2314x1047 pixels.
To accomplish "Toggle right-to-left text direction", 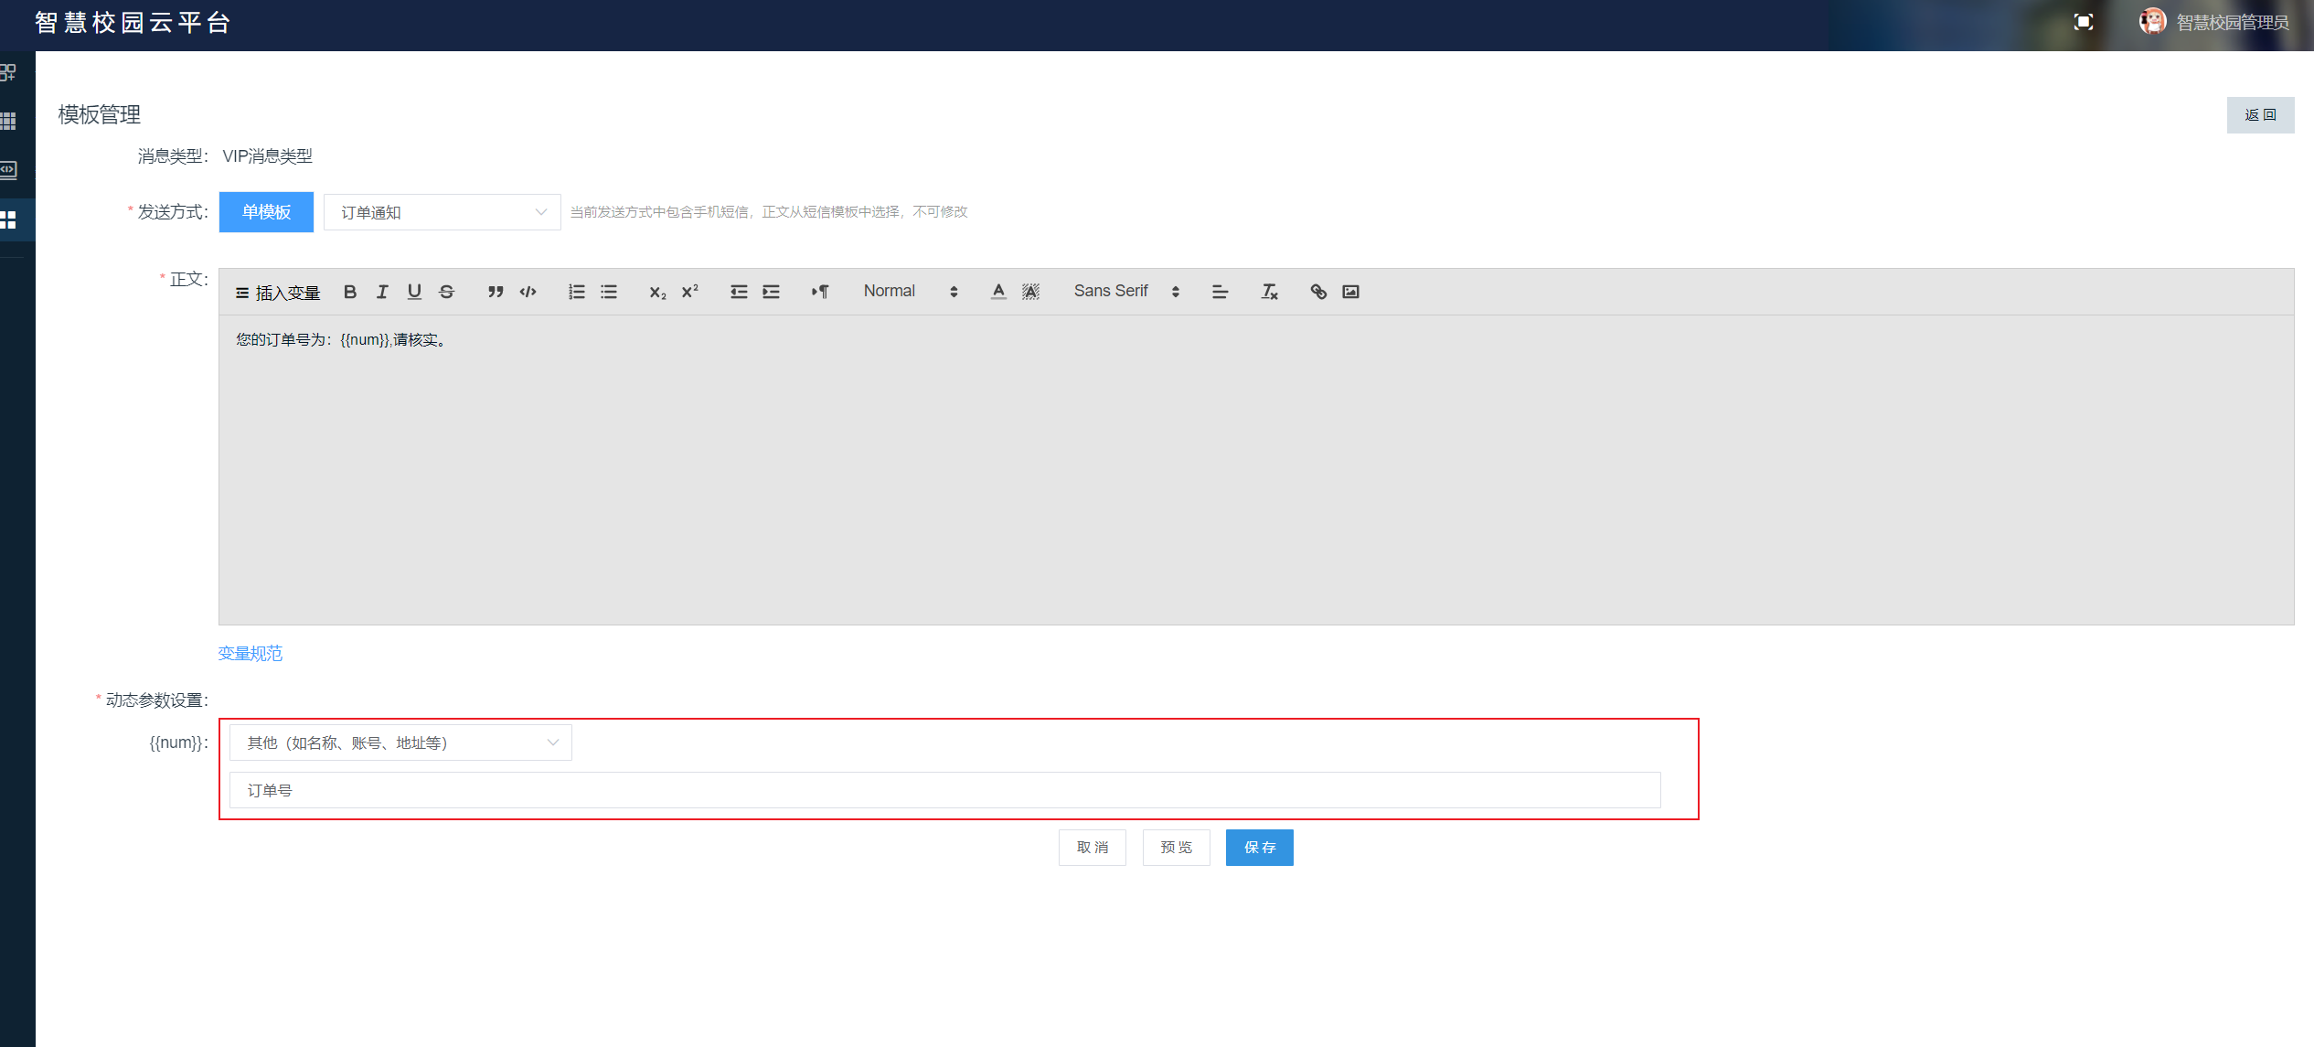I will click(x=820, y=292).
